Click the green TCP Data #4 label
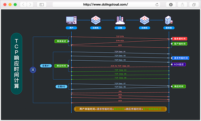The height and width of the screenshot is (121, 201). click(x=120, y=70)
